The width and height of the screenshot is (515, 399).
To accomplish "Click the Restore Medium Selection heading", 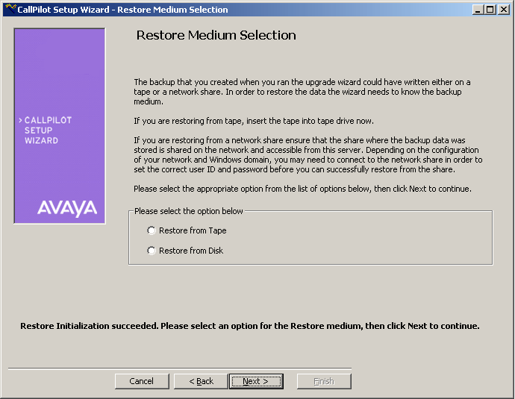I will [216, 35].
